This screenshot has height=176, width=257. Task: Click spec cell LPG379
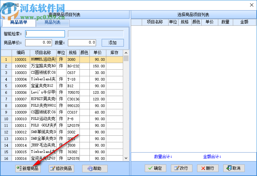pyautogui.click(x=73, y=125)
